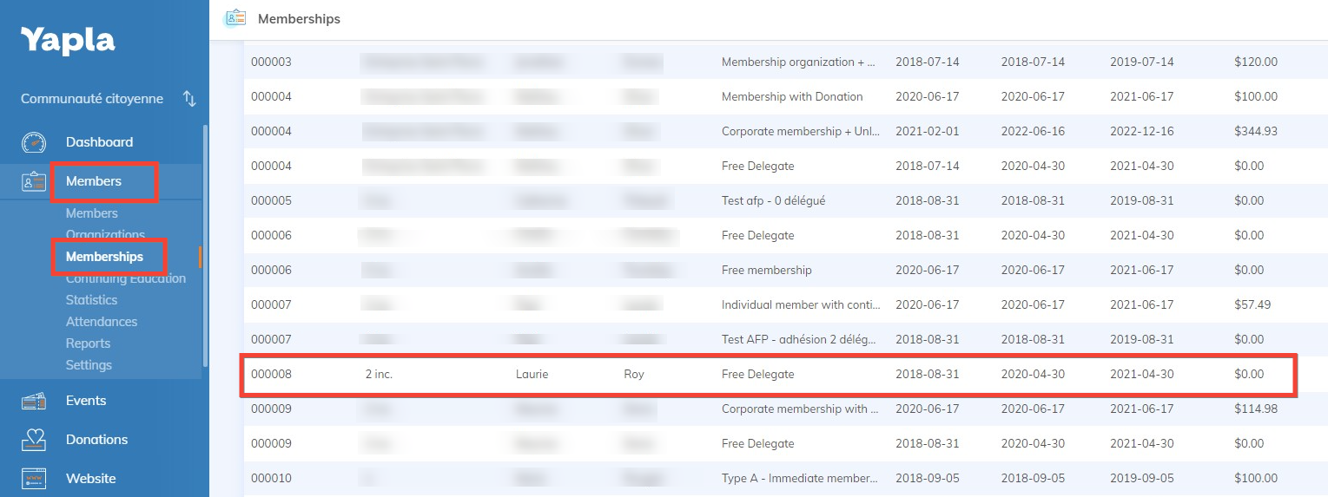The image size is (1328, 497).
Task: Open the Organizations submenu item
Action: 105,235
